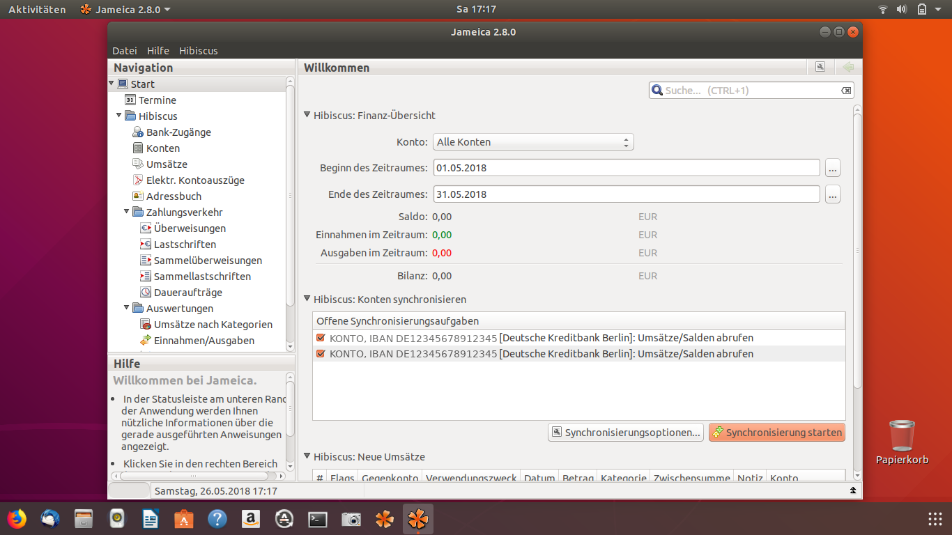952x535 pixels.
Task: Open Synchronisierungsoptionen...
Action: (625, 433)
